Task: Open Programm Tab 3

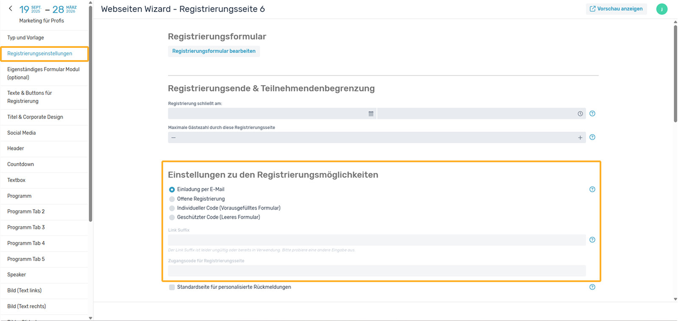Action: 44,227
